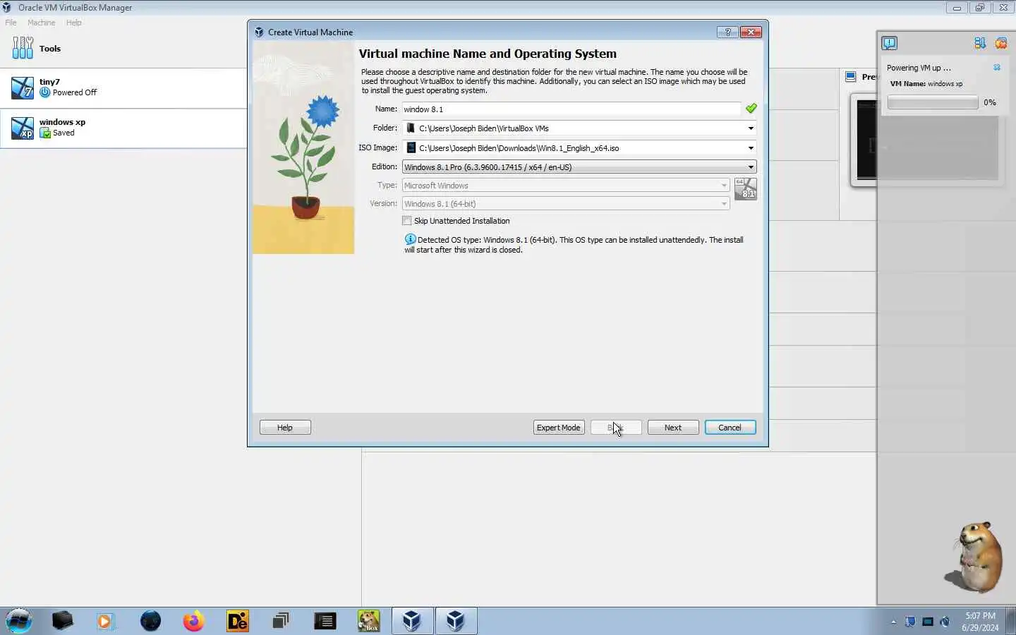The height and width of the screenshot is (635, 1016).
Task: Open the Windows Start button
Action: 19,621
